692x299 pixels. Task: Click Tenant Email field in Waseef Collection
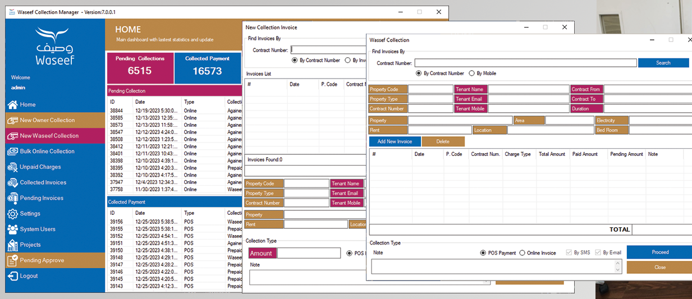529,99
